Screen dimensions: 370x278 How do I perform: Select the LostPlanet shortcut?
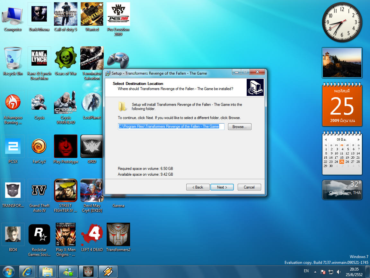92,105
